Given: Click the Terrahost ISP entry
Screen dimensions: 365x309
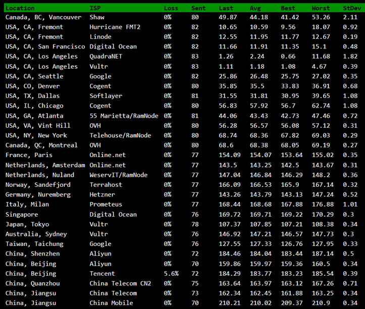Looking at the screenshot, I should pos(107,185).
